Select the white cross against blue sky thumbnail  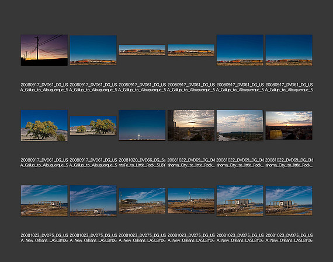coord(142,125)
